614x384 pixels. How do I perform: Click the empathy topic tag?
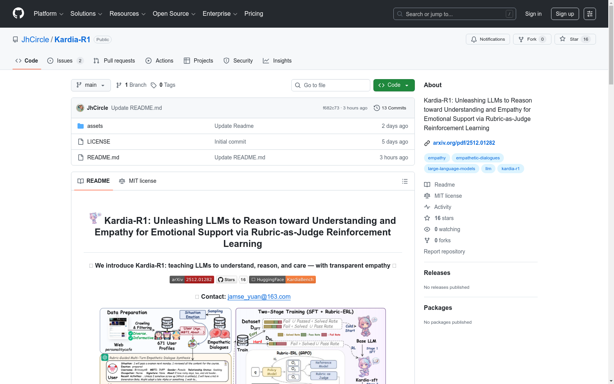(x=437, y=158)
